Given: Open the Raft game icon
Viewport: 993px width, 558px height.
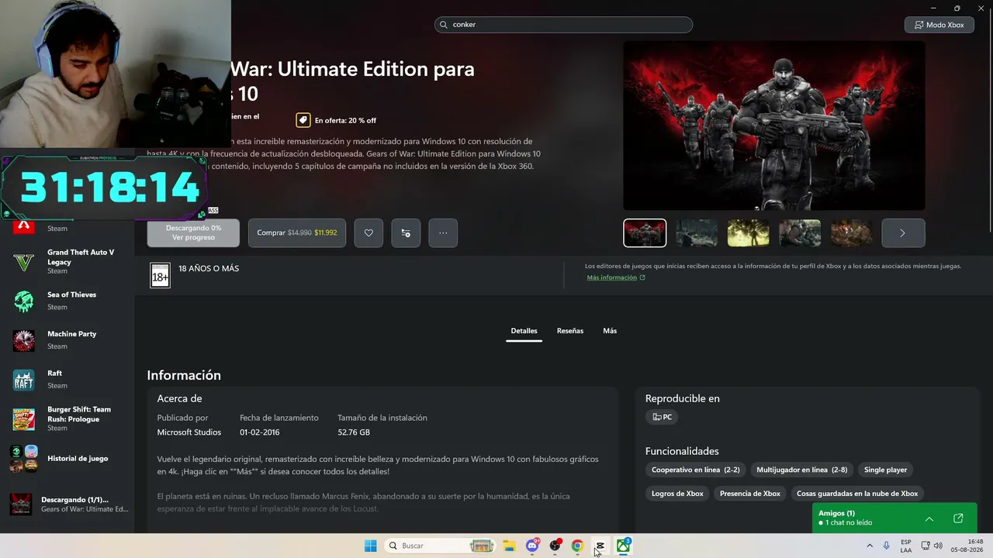Looking at the screenshot, I should click(24, 380).
